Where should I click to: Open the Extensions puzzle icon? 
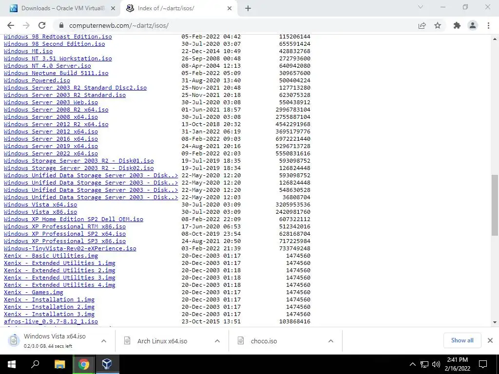pyautogui.click(x=457, y=25)
